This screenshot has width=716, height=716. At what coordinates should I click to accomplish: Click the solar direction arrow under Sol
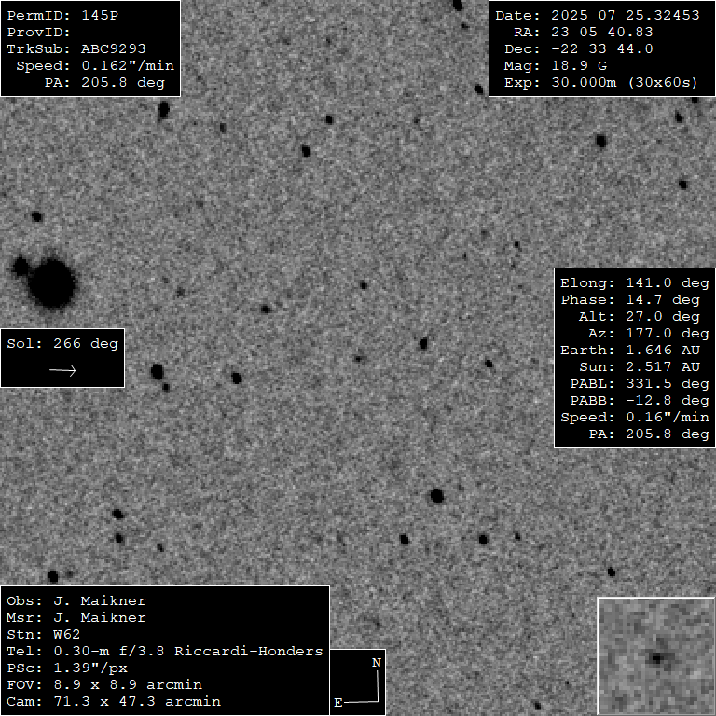pos(62,370)
